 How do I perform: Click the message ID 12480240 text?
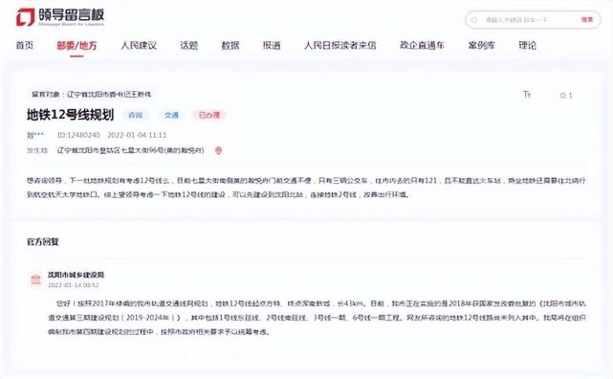(78, 135)
